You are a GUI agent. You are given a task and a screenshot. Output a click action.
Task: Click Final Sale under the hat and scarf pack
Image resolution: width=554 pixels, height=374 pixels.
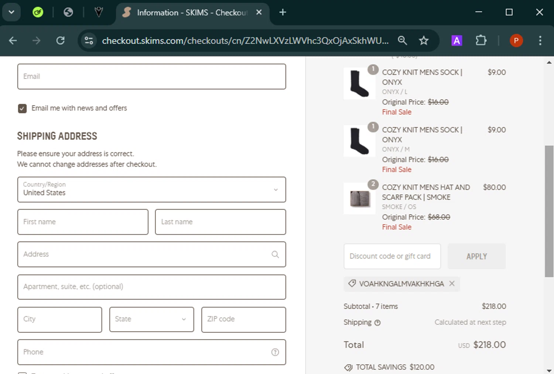(397, 227)
